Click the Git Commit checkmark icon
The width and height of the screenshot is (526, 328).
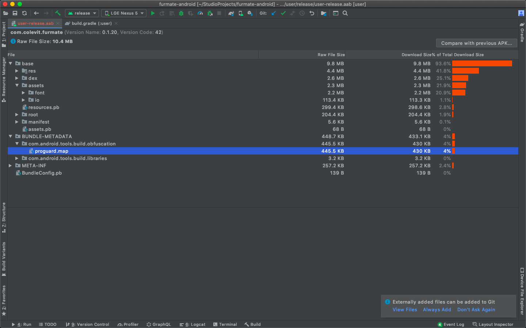(x=283, y=13)
